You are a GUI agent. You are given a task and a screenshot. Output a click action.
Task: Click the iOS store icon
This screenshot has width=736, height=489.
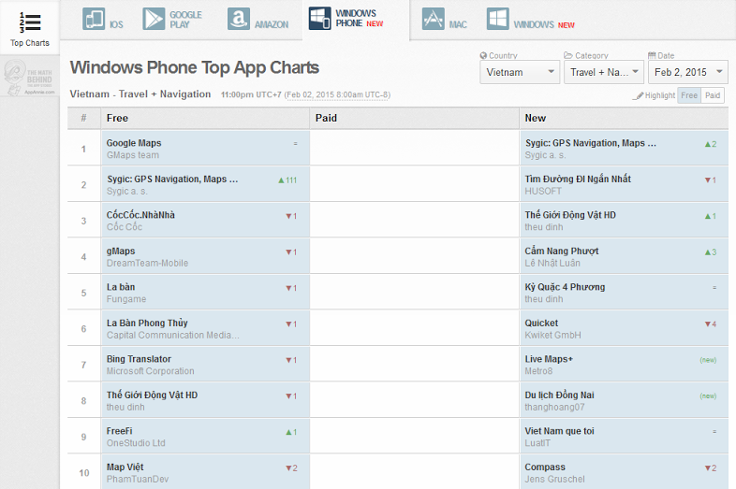click(94, 19)
